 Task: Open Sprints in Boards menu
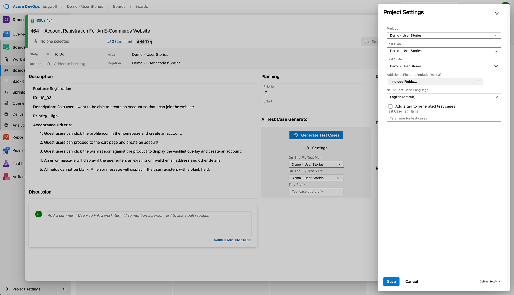pos(19,92)
